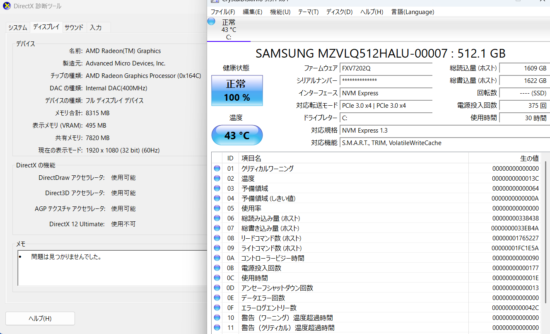
Task: Open the 機能(U) menu
Action: click(280, 12)
